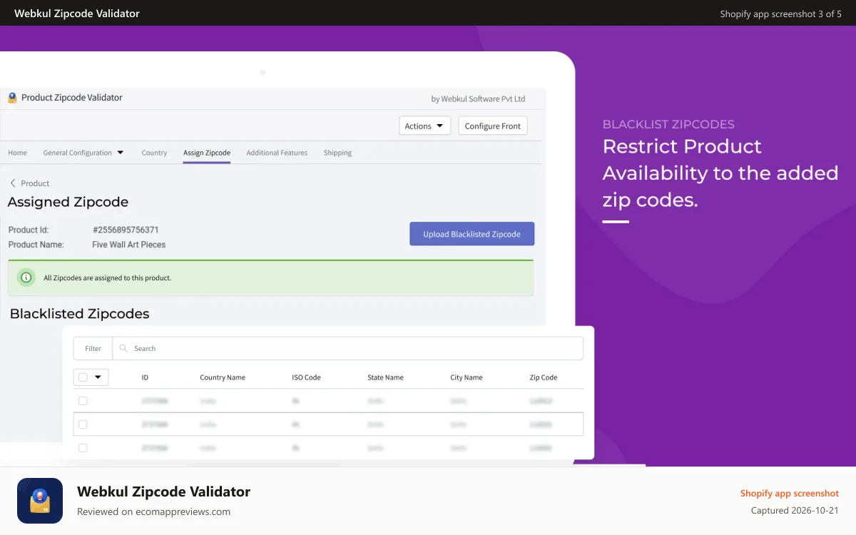Open the Country tab

(x=154, y=153)
